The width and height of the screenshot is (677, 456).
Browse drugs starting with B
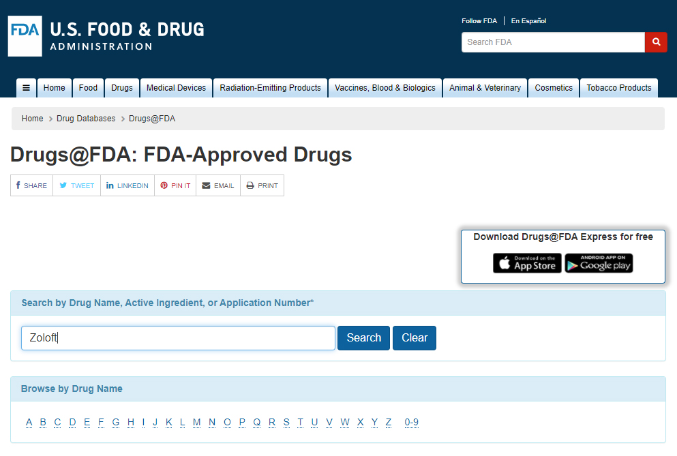coord(43,423)
